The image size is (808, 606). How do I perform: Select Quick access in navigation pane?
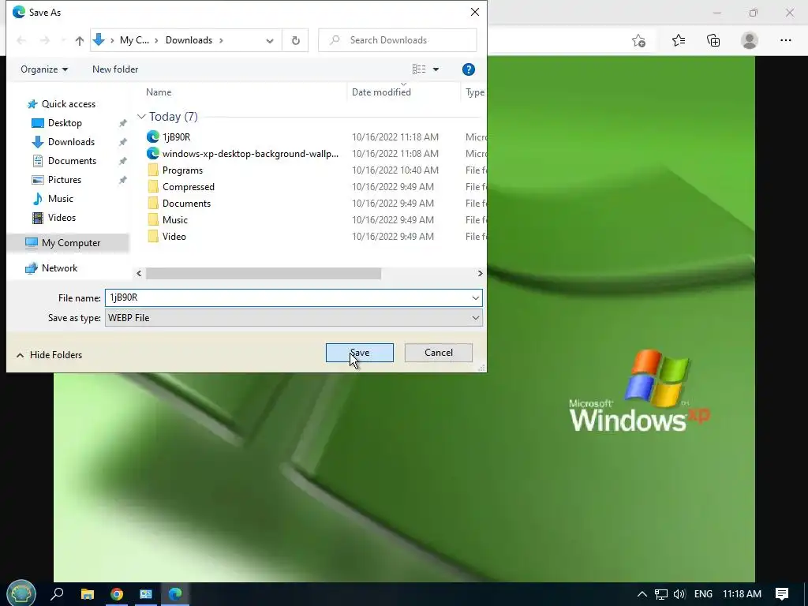[x=69, y=104]
